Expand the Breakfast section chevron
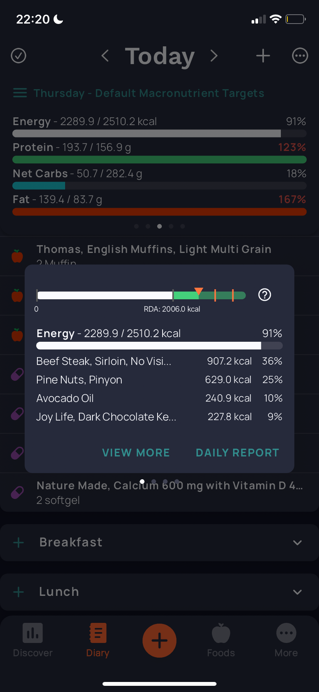The width and height of the screenshot is (319, 692). point(297,543)
